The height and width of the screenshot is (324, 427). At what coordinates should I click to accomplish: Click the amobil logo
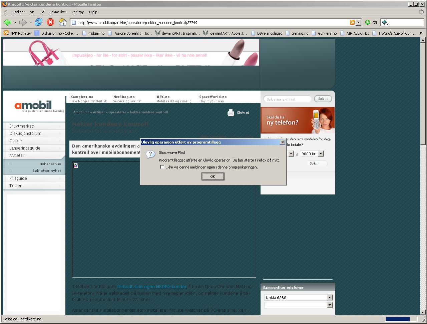tap(33, 106)
